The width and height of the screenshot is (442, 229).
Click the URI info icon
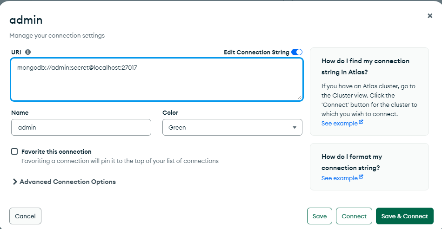coord(28,52)
